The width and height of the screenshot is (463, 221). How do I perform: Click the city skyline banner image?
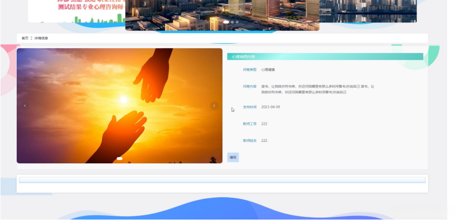(x=222, y=15)
